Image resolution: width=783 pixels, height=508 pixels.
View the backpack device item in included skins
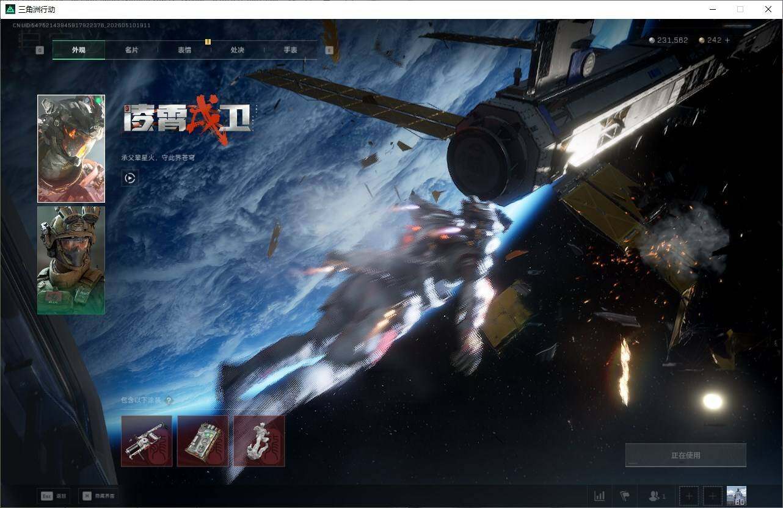(203, 441)
